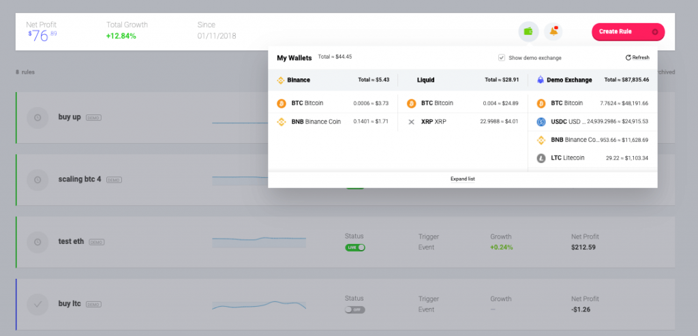The width and height of the screenshot is (698, 336).
Task: Click the Create Rule button
Action: click(628, 31)
